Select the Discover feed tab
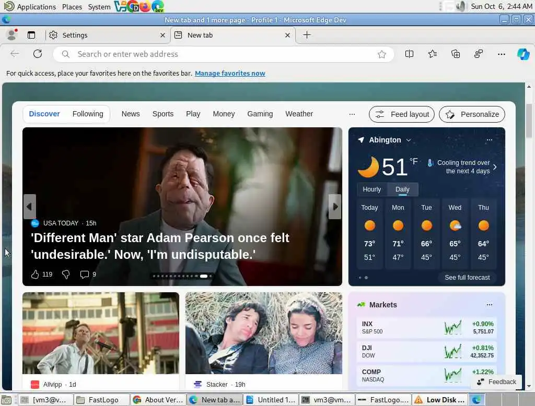 pyautogui.click(x=44, y=114)
